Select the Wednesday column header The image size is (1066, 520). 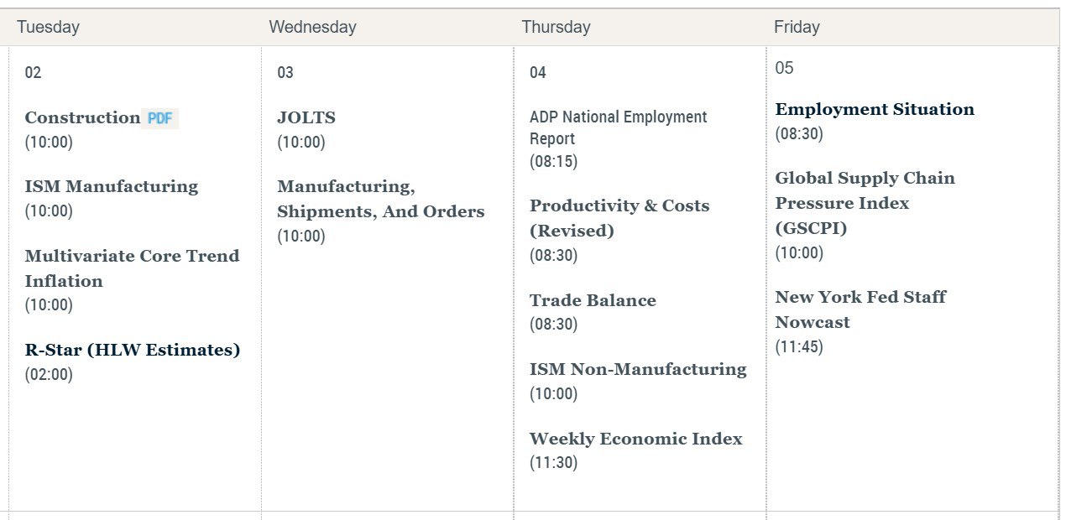[x=312, y=27]
